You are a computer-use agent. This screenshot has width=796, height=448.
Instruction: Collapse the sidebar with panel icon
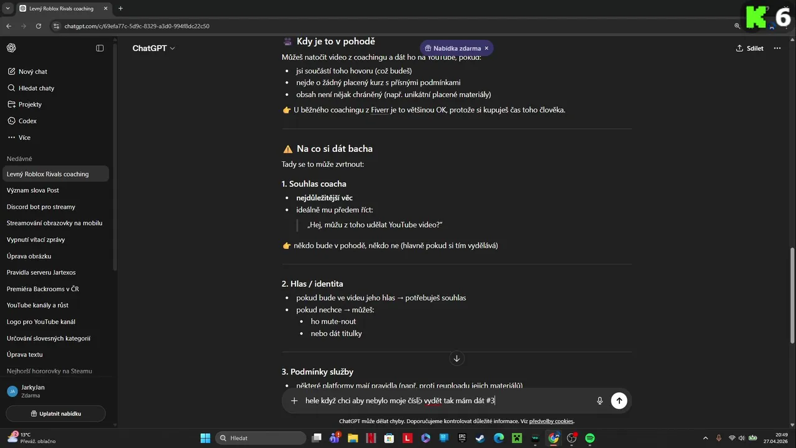(x=99, y=48)
